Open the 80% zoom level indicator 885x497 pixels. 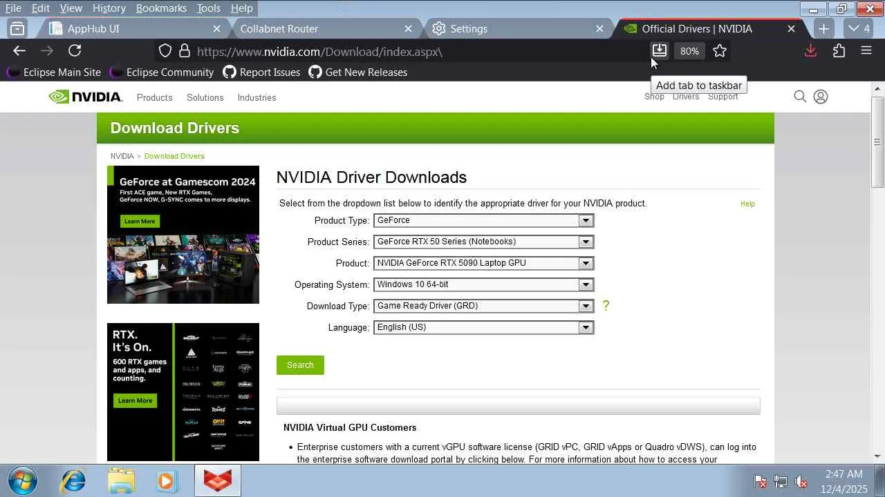(689, 51)
